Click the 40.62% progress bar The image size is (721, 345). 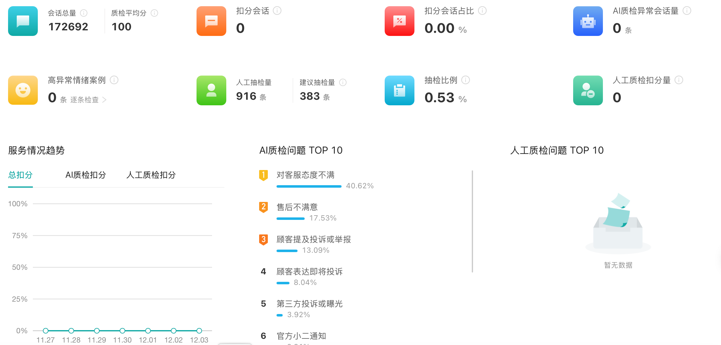309,186
